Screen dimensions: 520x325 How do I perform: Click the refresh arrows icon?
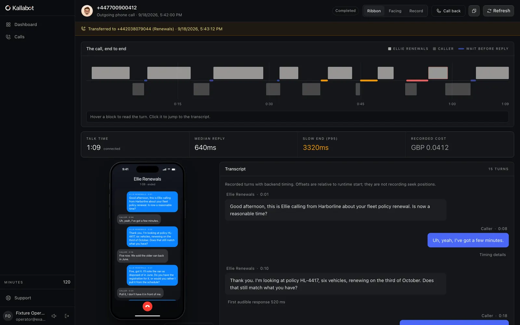(489, 11)
